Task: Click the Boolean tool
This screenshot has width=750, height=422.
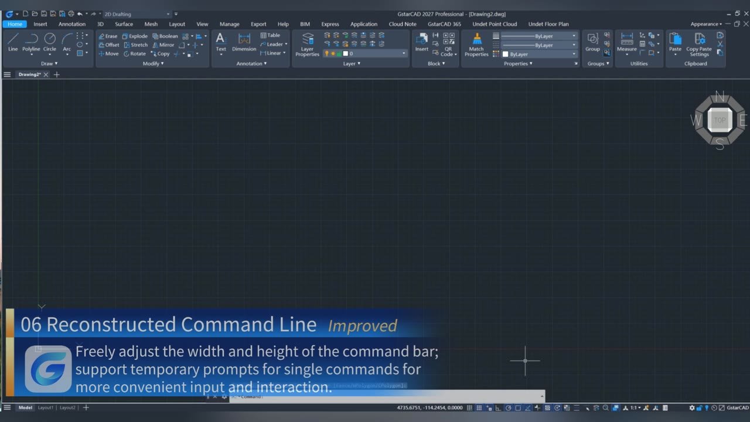Action: point(165,36)
